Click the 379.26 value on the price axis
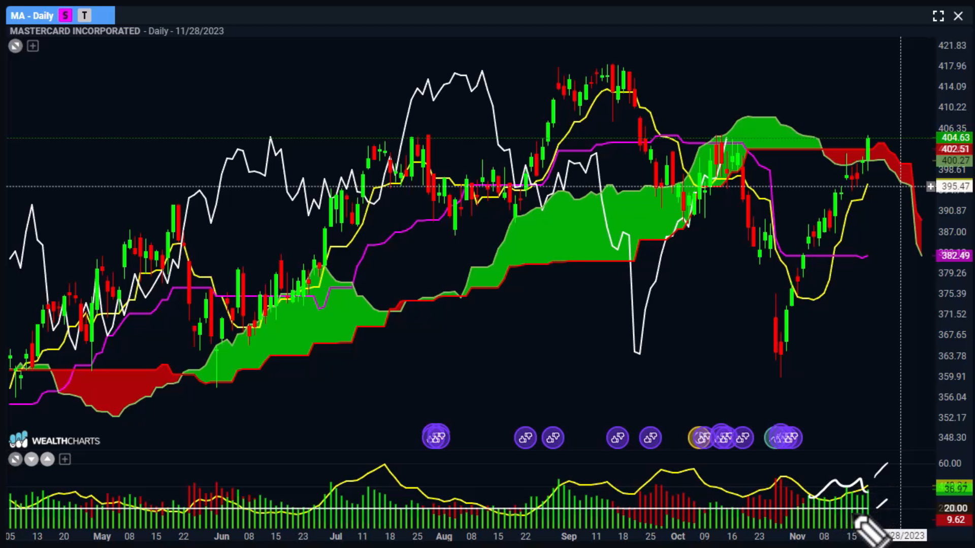This screenshot has height=548, width=975. click(952, 273)
